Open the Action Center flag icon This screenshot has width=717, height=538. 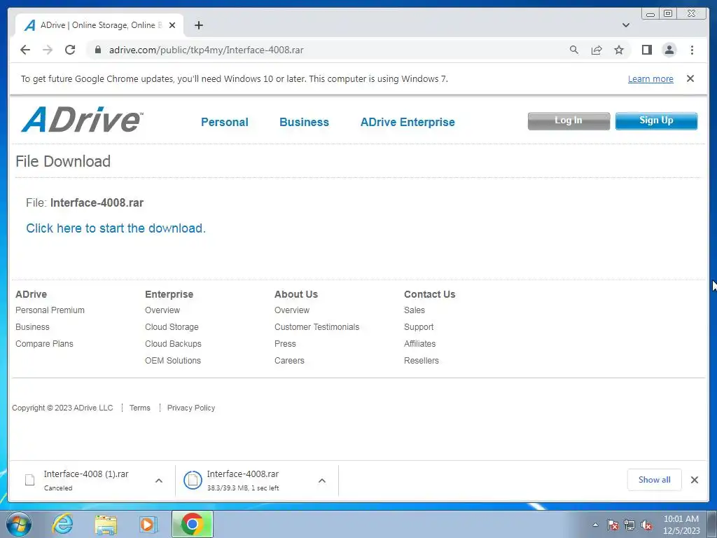click(613, 525)
